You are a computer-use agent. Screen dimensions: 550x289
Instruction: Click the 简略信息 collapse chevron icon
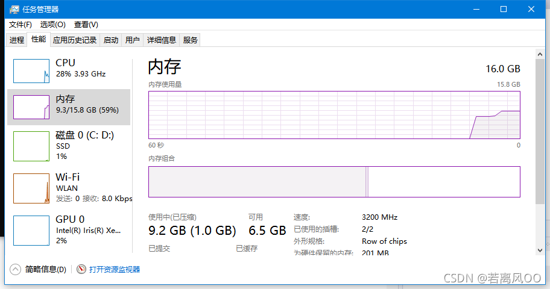tap(16, 269)
